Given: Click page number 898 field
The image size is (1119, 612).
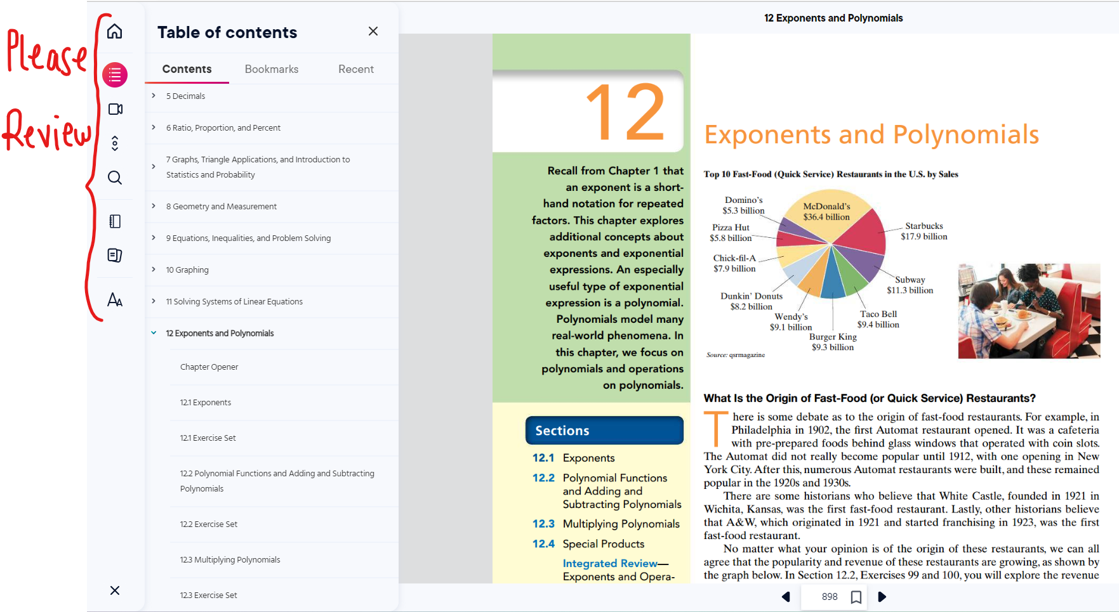Looking at the screenshot, I should pos(830,597).
